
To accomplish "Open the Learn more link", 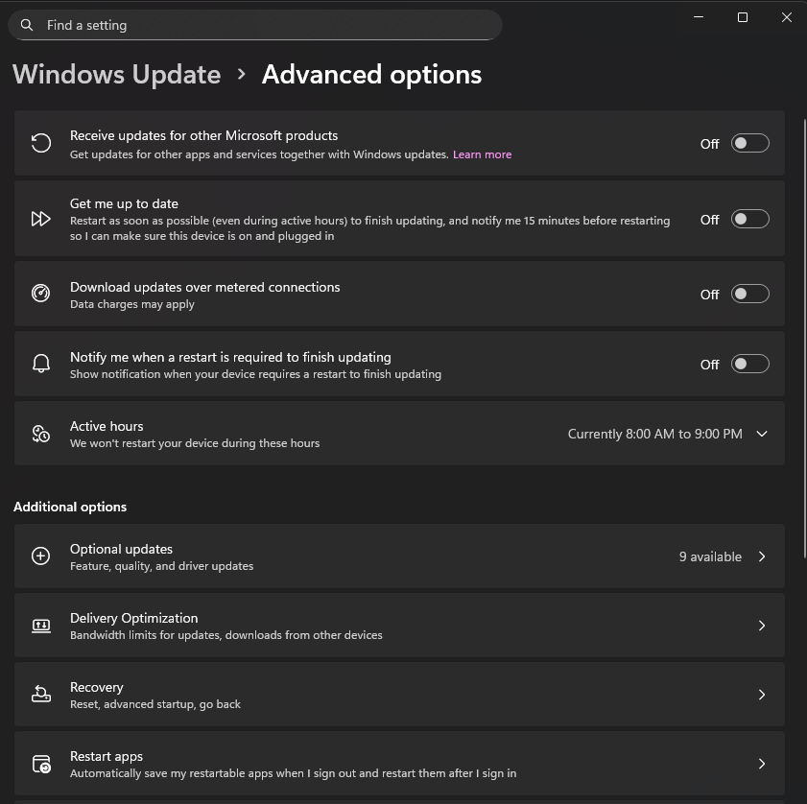I will click(x=482, y=154).
